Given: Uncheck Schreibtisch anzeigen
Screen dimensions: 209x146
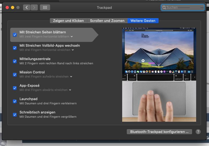Looking at the screenshot, I should (15, 115).
